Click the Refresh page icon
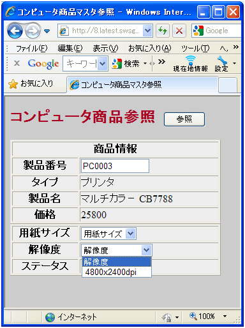 coord(163,31)
